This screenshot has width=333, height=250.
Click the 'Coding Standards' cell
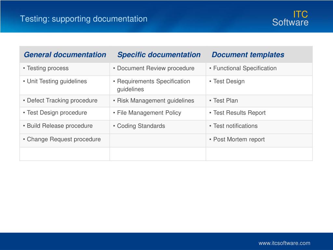[x=158, y=127]
